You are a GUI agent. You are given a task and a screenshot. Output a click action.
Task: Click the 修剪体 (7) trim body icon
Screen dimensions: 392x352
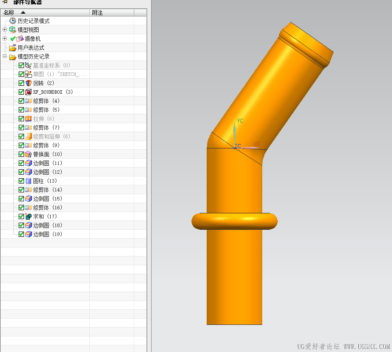28,128
